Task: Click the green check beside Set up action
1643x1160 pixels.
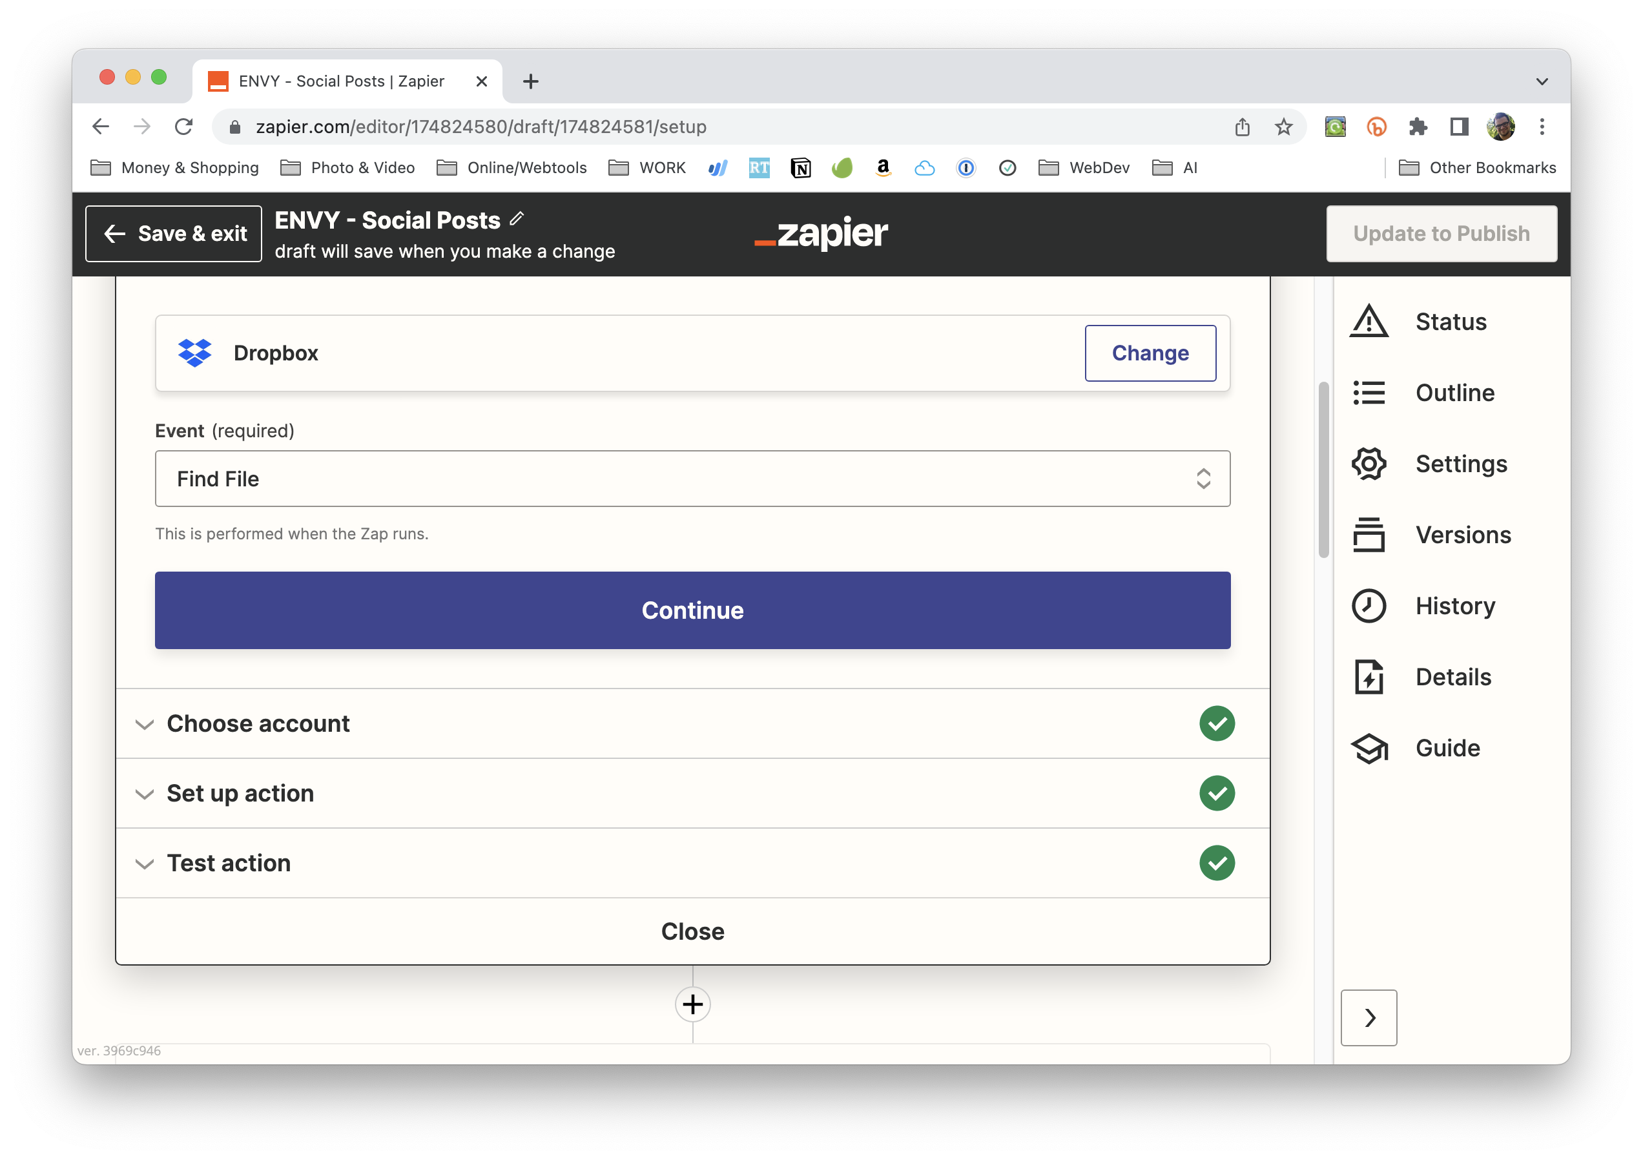Action: [1217, 793]
